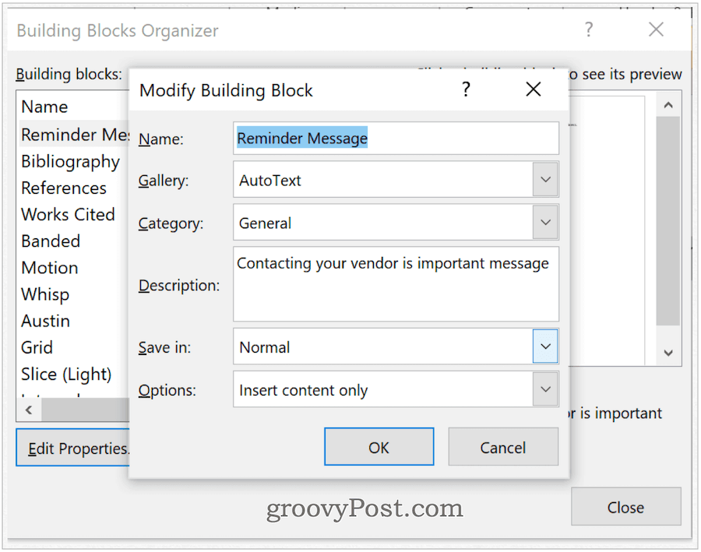The height and width of the screenshot is (552, 701).
Task: Click the Edit Properties button
Action: [x=73, y=448]
